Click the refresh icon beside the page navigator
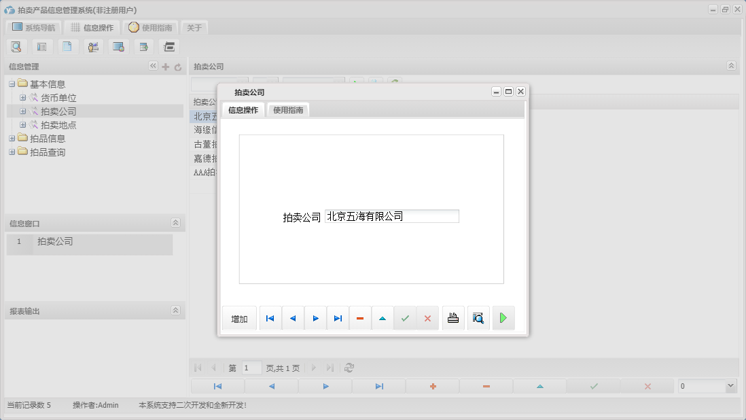746x420 pixels. tap(349, 368)
